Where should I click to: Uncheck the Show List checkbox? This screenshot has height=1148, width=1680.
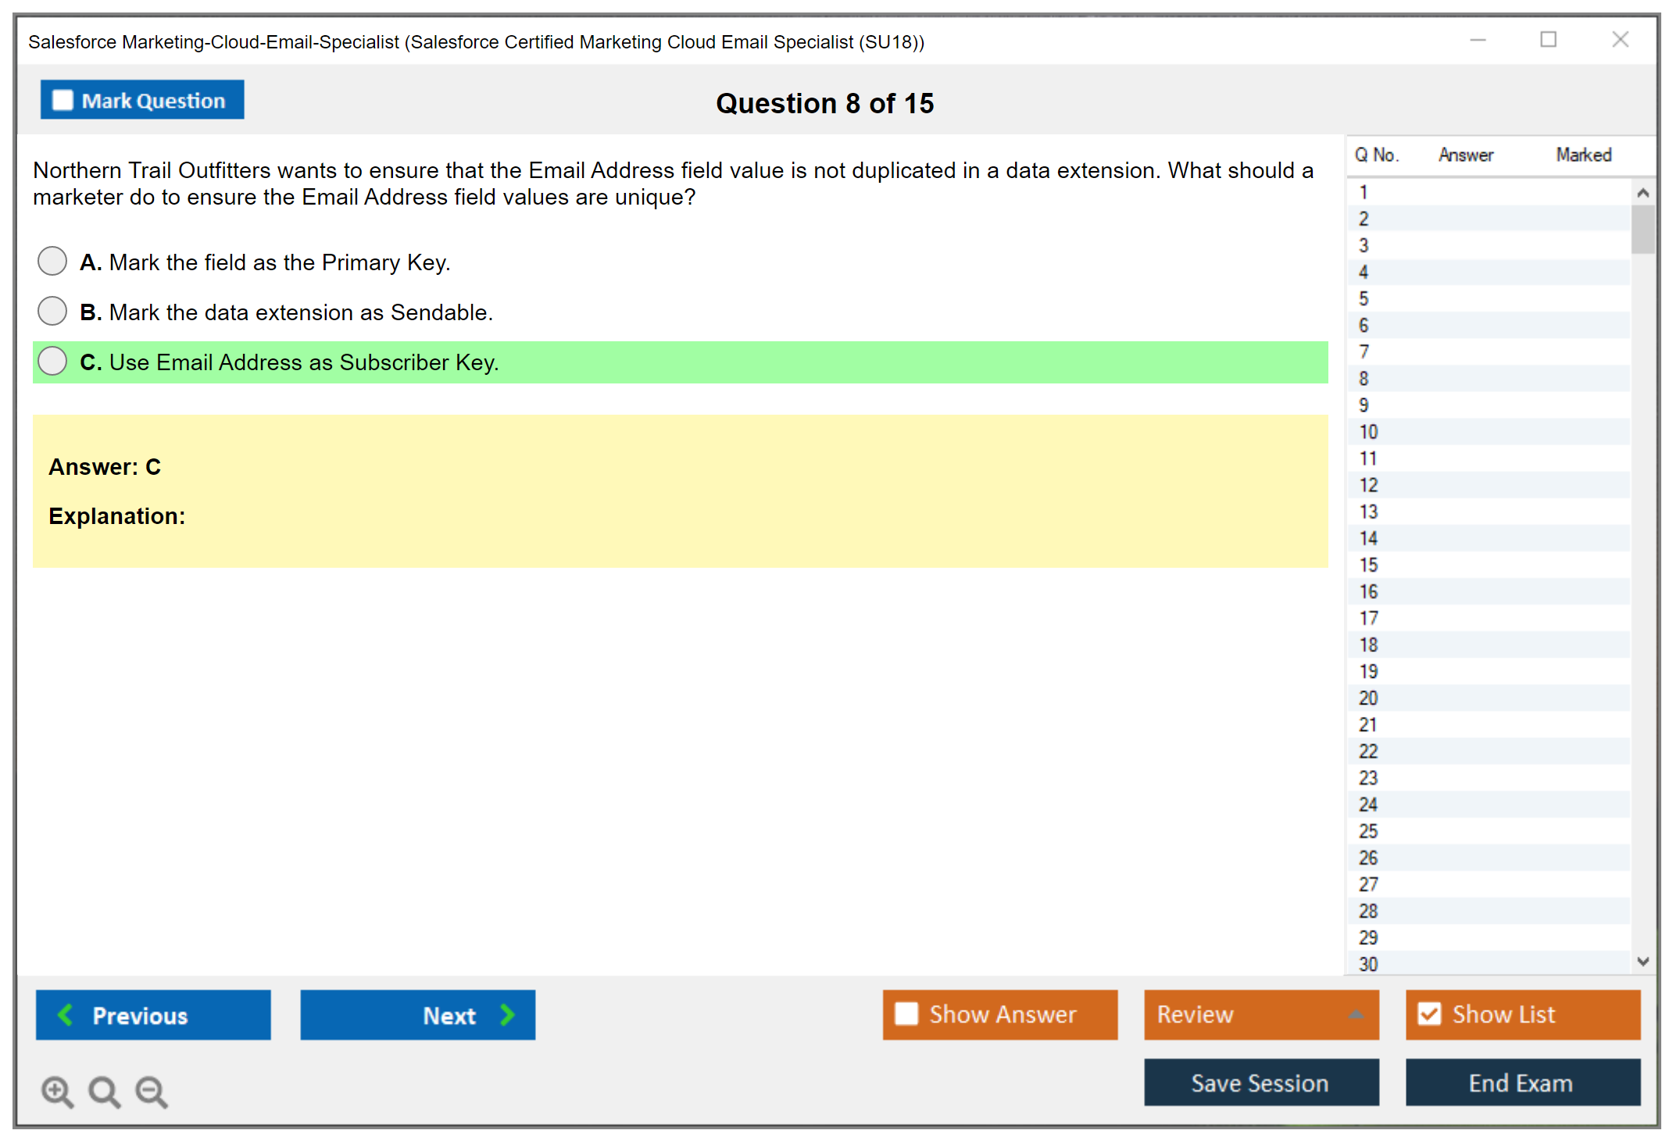[1429, 1014]
